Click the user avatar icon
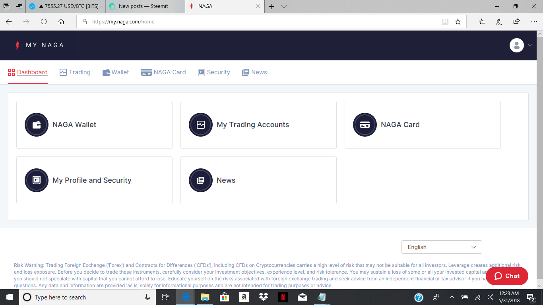 click(516, 45)
